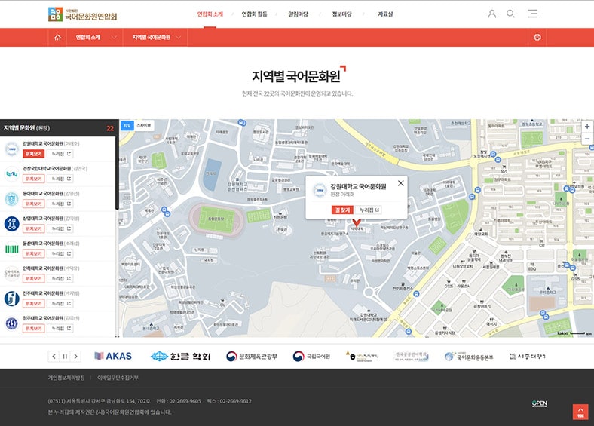The image size is (594, 426).
Task: Click the home icon in breadcrumb bar
Action: tap(57, 37)
